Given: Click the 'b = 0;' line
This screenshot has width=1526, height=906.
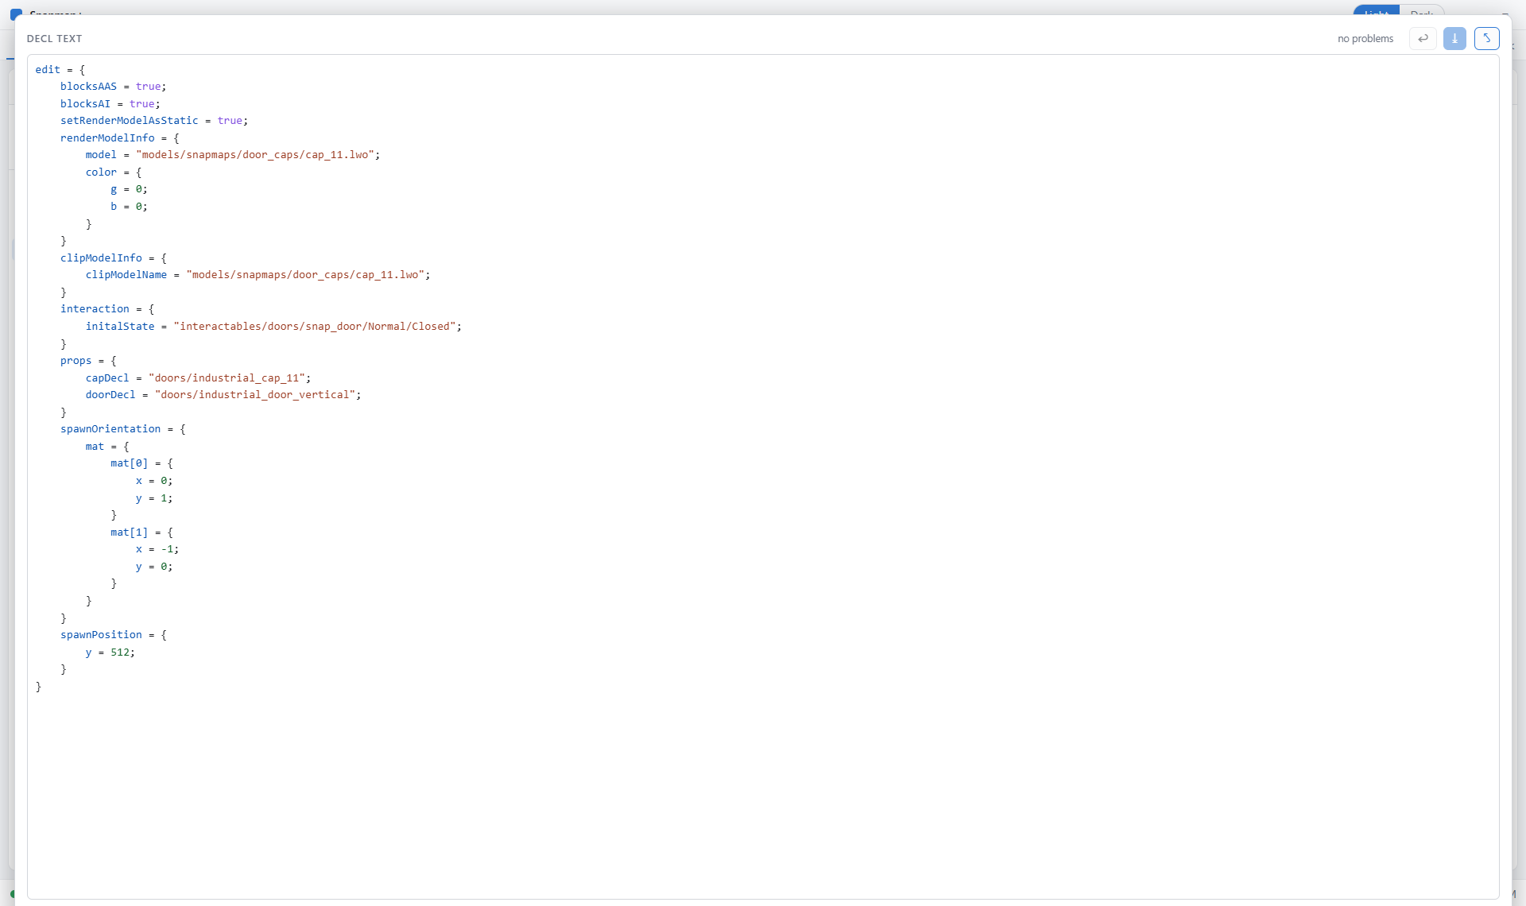Looking at the screenshot, I should 129,207.
